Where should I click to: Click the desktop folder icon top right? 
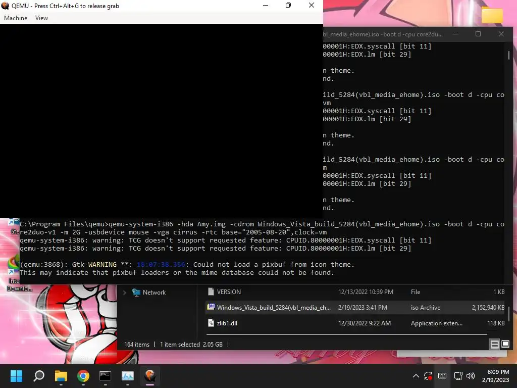(492, 15)
